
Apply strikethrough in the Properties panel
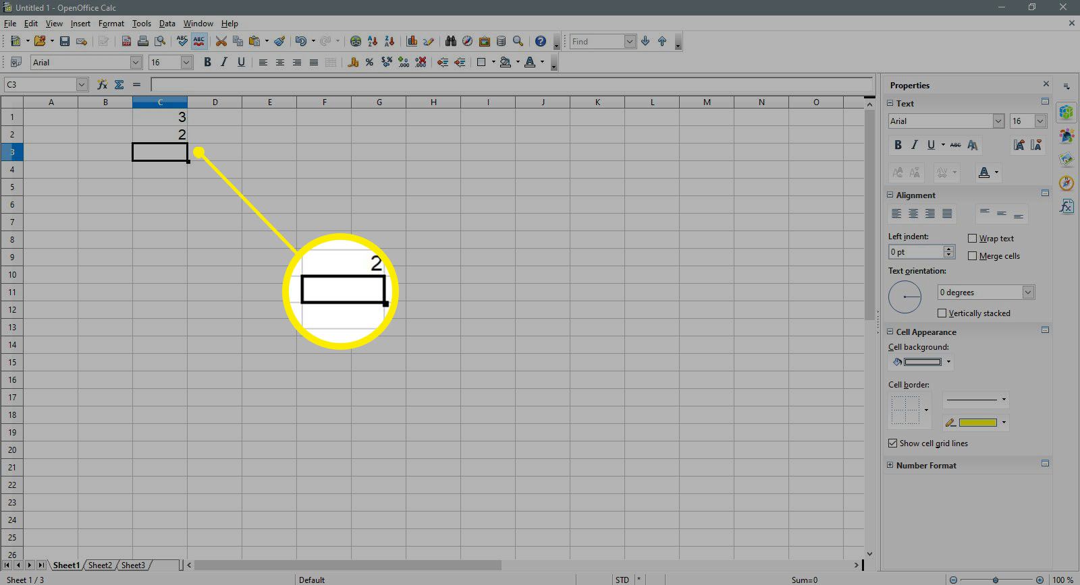click(x=955, y=145)
